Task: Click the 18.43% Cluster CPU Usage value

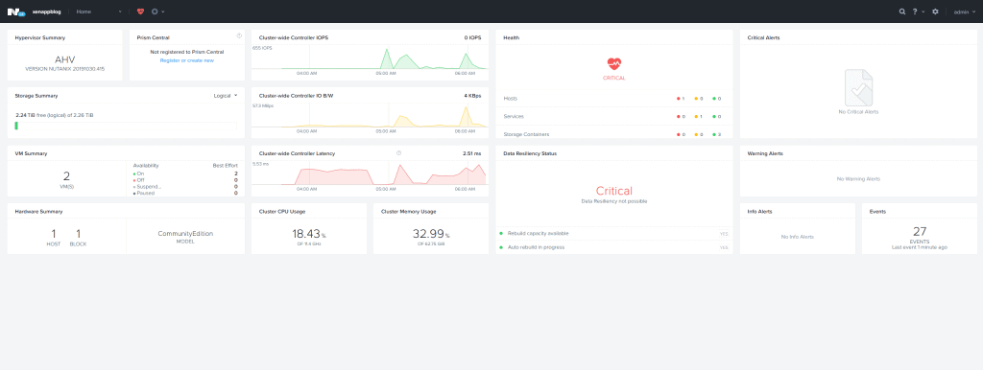Action: pos(308,234)
